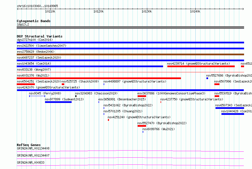Click the brown esv2758629 variant bar

[130, 54]
